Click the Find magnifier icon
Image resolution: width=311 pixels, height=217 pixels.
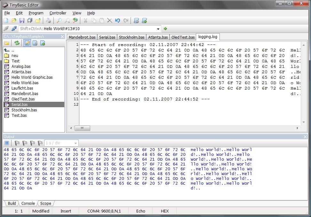pos(59,21)
